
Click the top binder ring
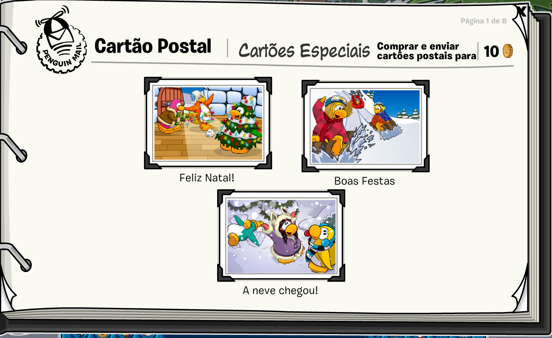pos(14,40)
